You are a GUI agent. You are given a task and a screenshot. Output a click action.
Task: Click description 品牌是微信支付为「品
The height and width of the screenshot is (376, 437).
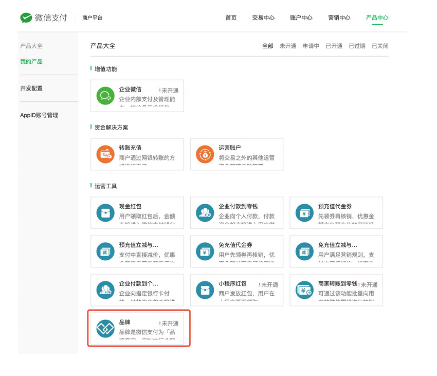point(147,332)
